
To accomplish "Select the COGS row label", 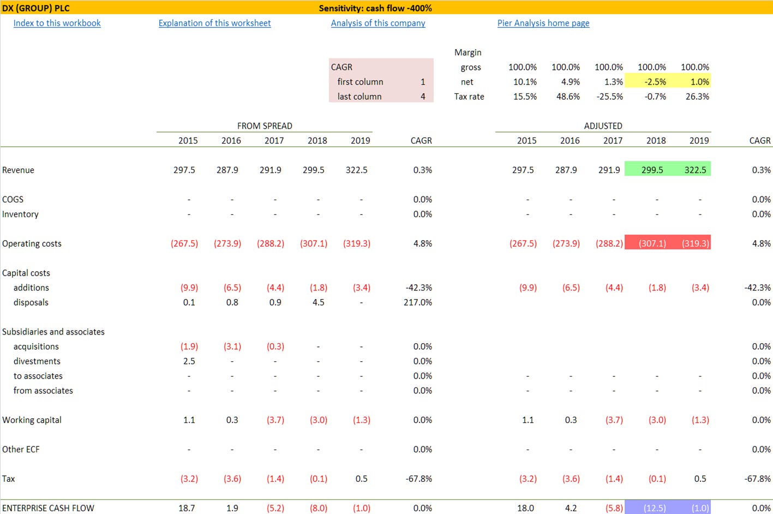I will [x=13, y=200].
